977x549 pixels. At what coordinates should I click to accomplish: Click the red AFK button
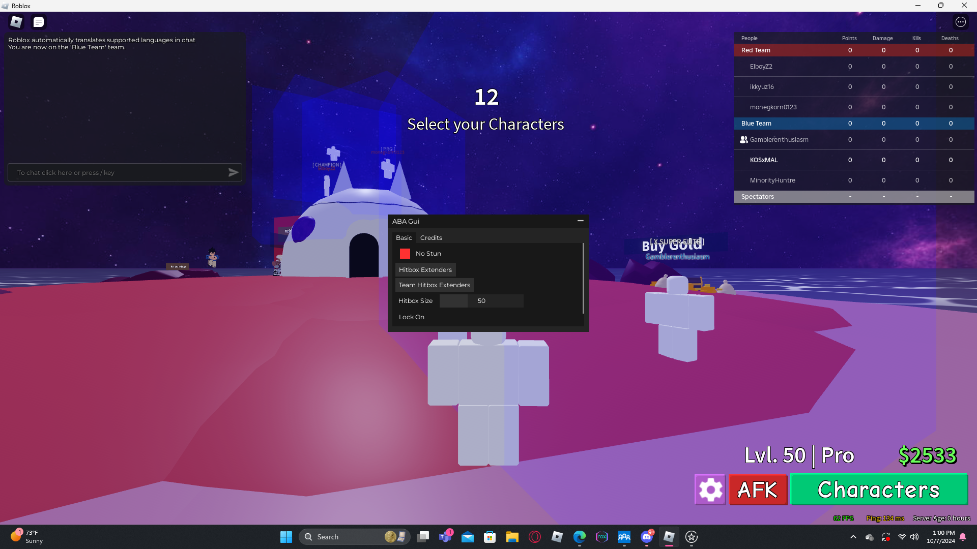758,490
